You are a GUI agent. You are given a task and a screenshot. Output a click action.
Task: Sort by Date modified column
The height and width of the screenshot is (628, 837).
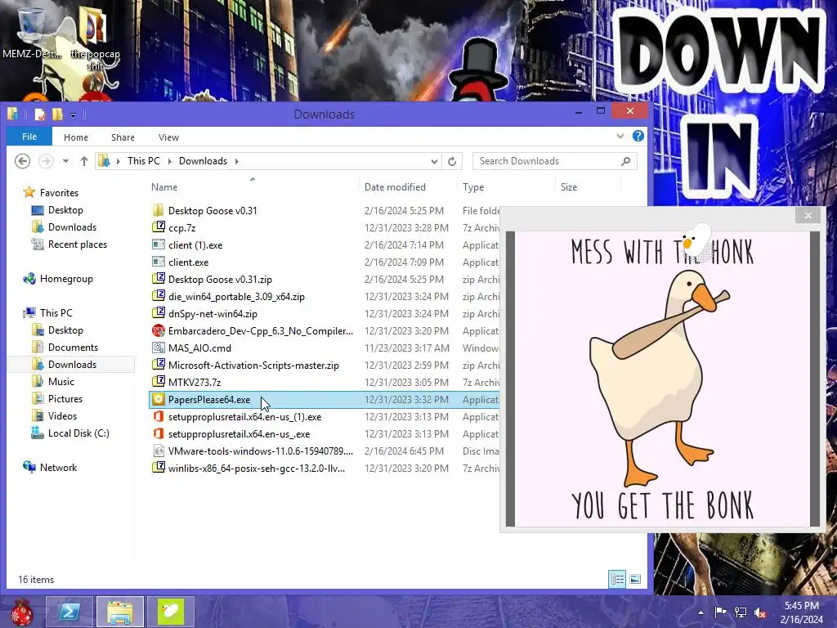coord(395,187)
